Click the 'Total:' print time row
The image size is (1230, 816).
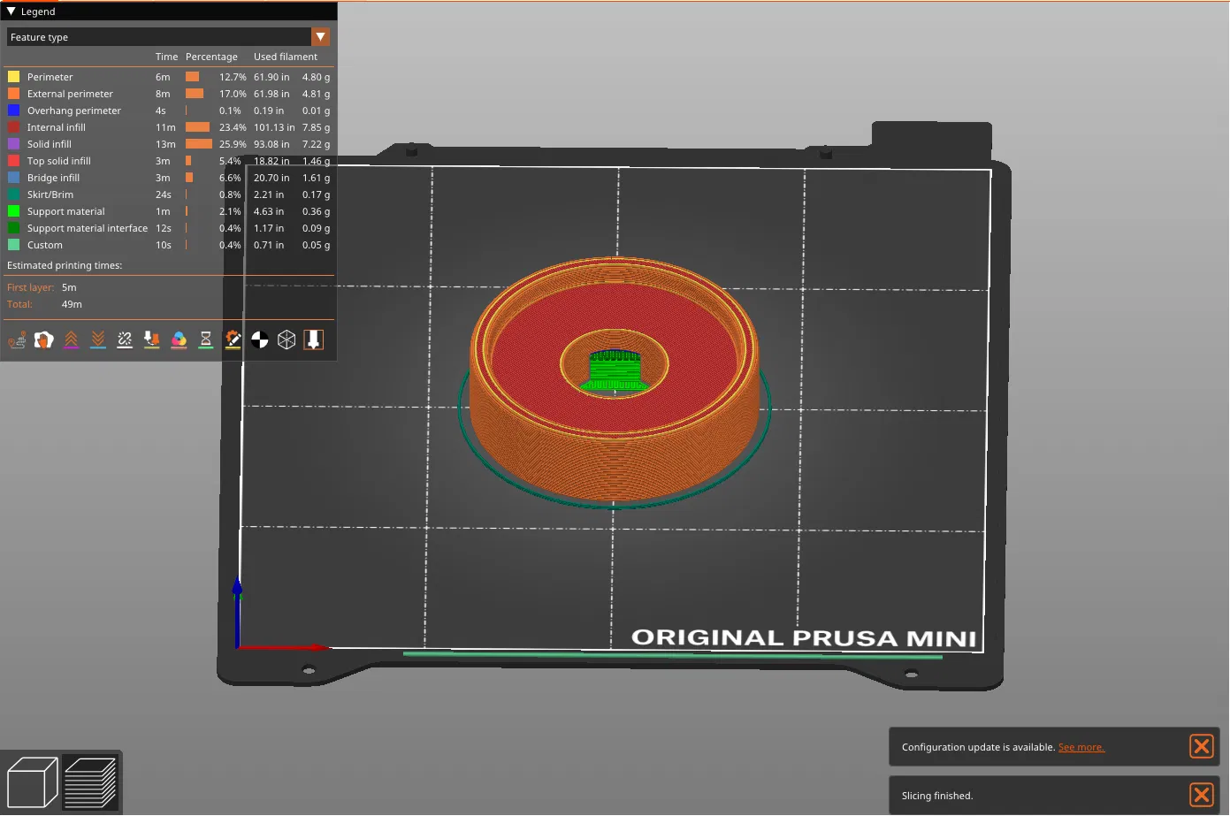44,304
